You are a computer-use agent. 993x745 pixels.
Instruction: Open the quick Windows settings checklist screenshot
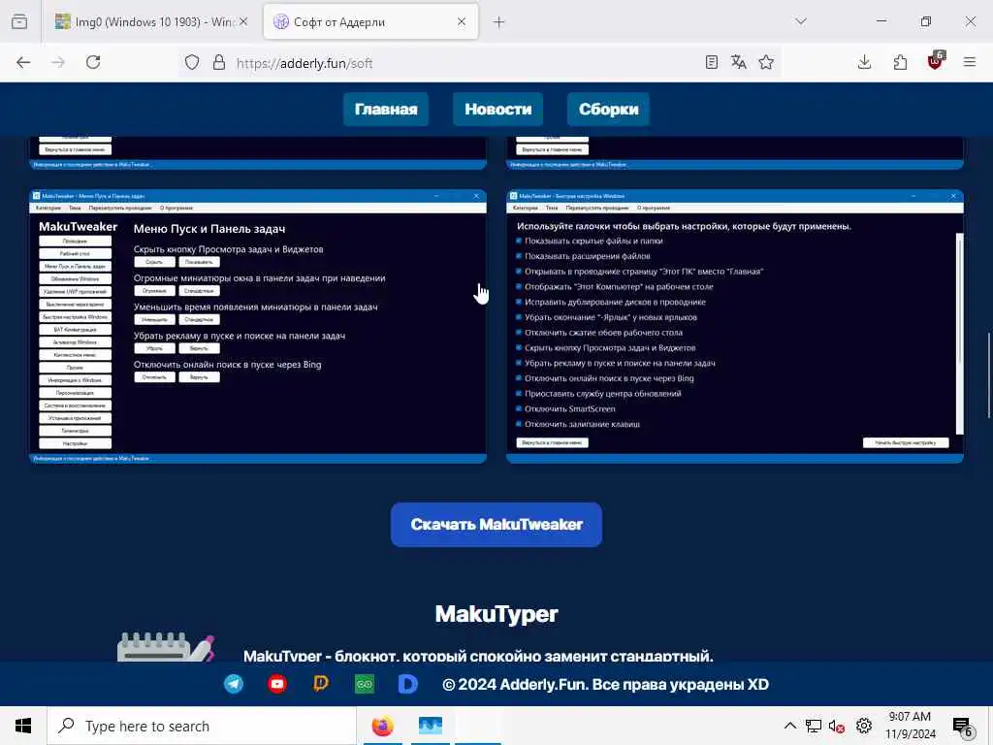(x=735, y=326)
